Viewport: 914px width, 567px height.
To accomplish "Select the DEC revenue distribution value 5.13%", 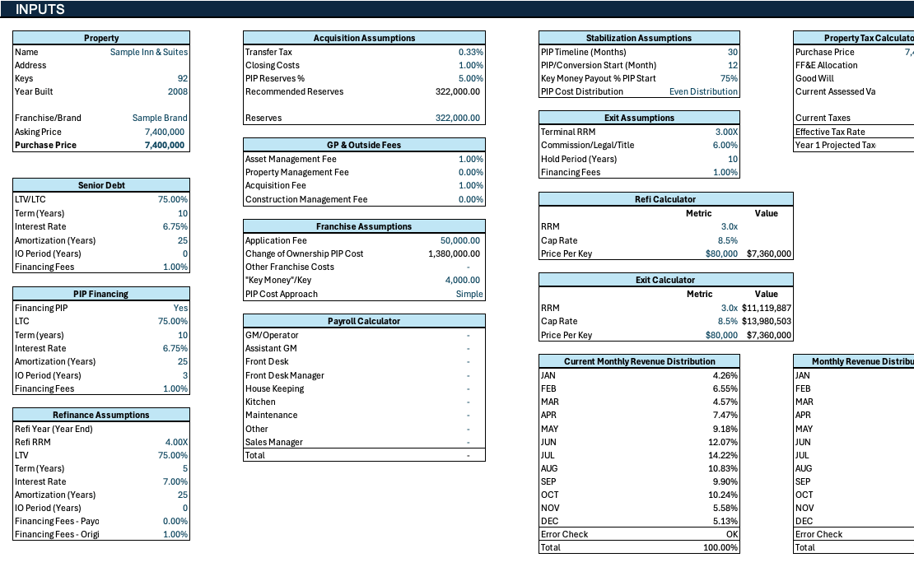I will 725,521.
